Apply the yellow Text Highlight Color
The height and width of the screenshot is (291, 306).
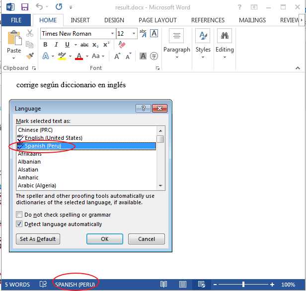point(62,56)
